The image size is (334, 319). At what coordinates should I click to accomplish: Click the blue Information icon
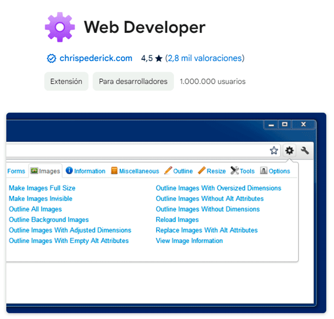(x=69, y=170)
